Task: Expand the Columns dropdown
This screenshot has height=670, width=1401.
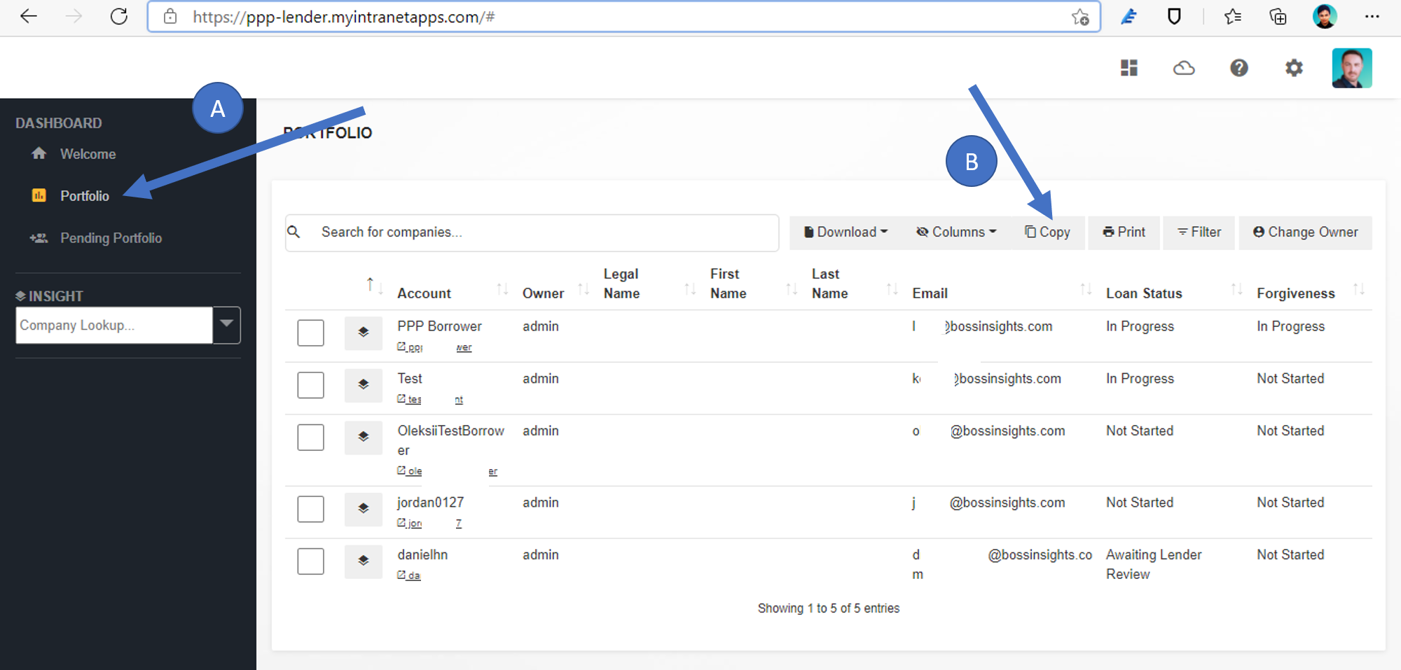Action: tap(956, 232)
